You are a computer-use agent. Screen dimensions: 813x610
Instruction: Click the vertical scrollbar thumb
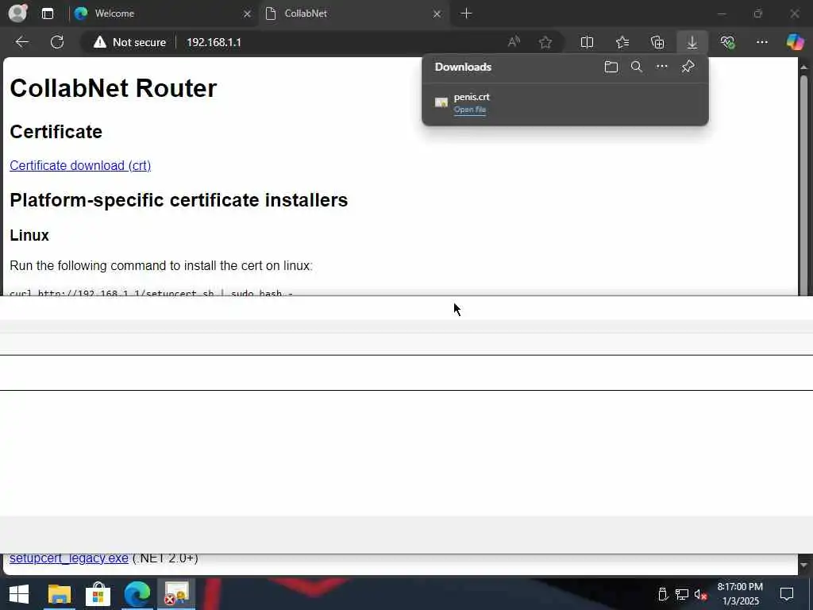(803, 185)
